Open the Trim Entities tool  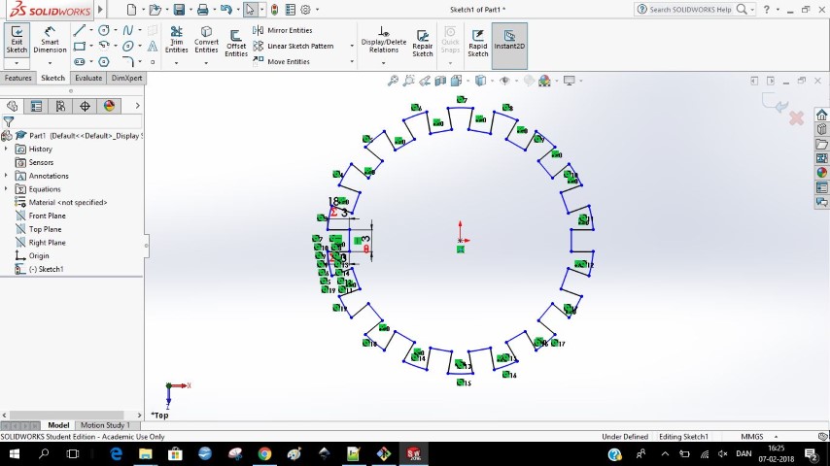pyautogui.click(x=176, y=40)
